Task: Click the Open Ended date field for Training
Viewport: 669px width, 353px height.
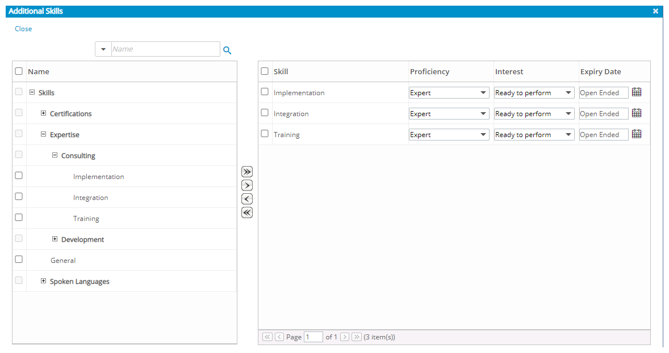Action: click(x=604, y=134)
